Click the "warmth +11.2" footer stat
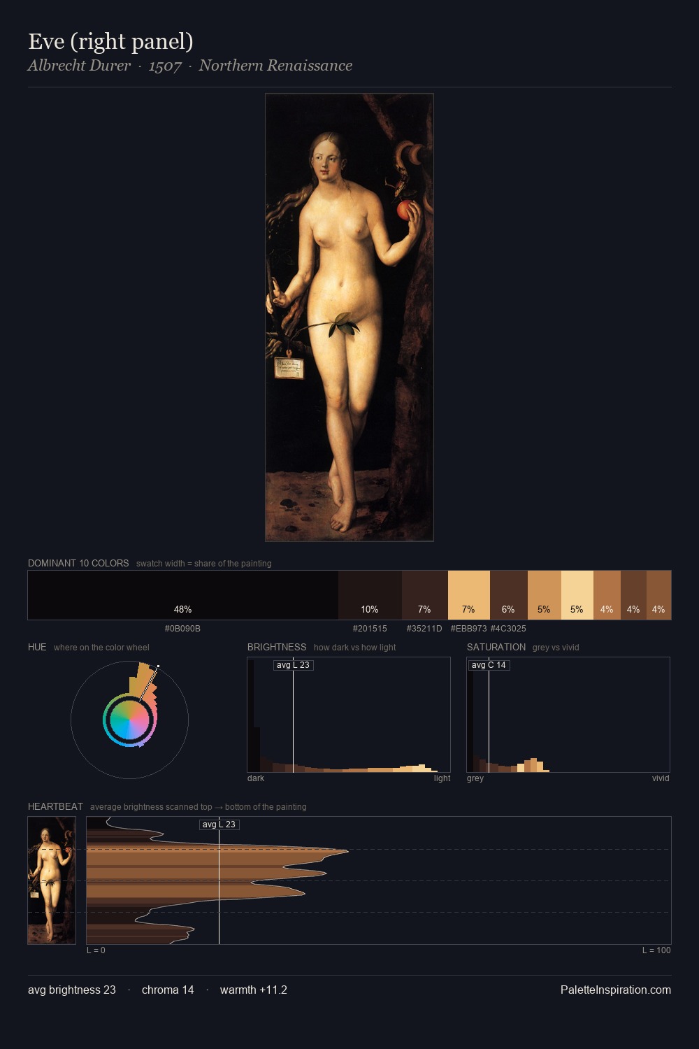 click(x=254, y=990)
